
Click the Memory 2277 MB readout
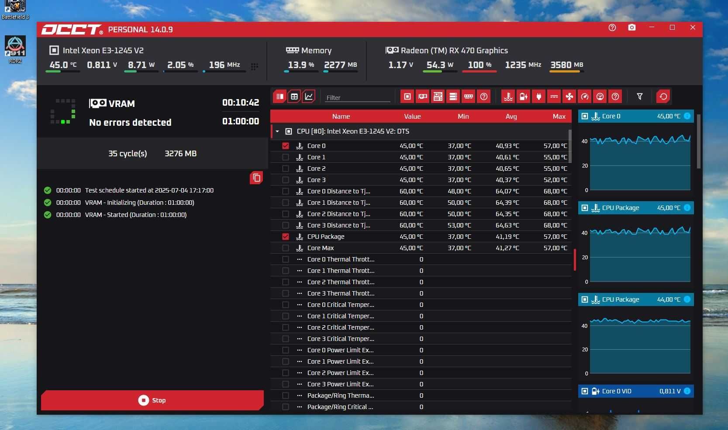340,65
